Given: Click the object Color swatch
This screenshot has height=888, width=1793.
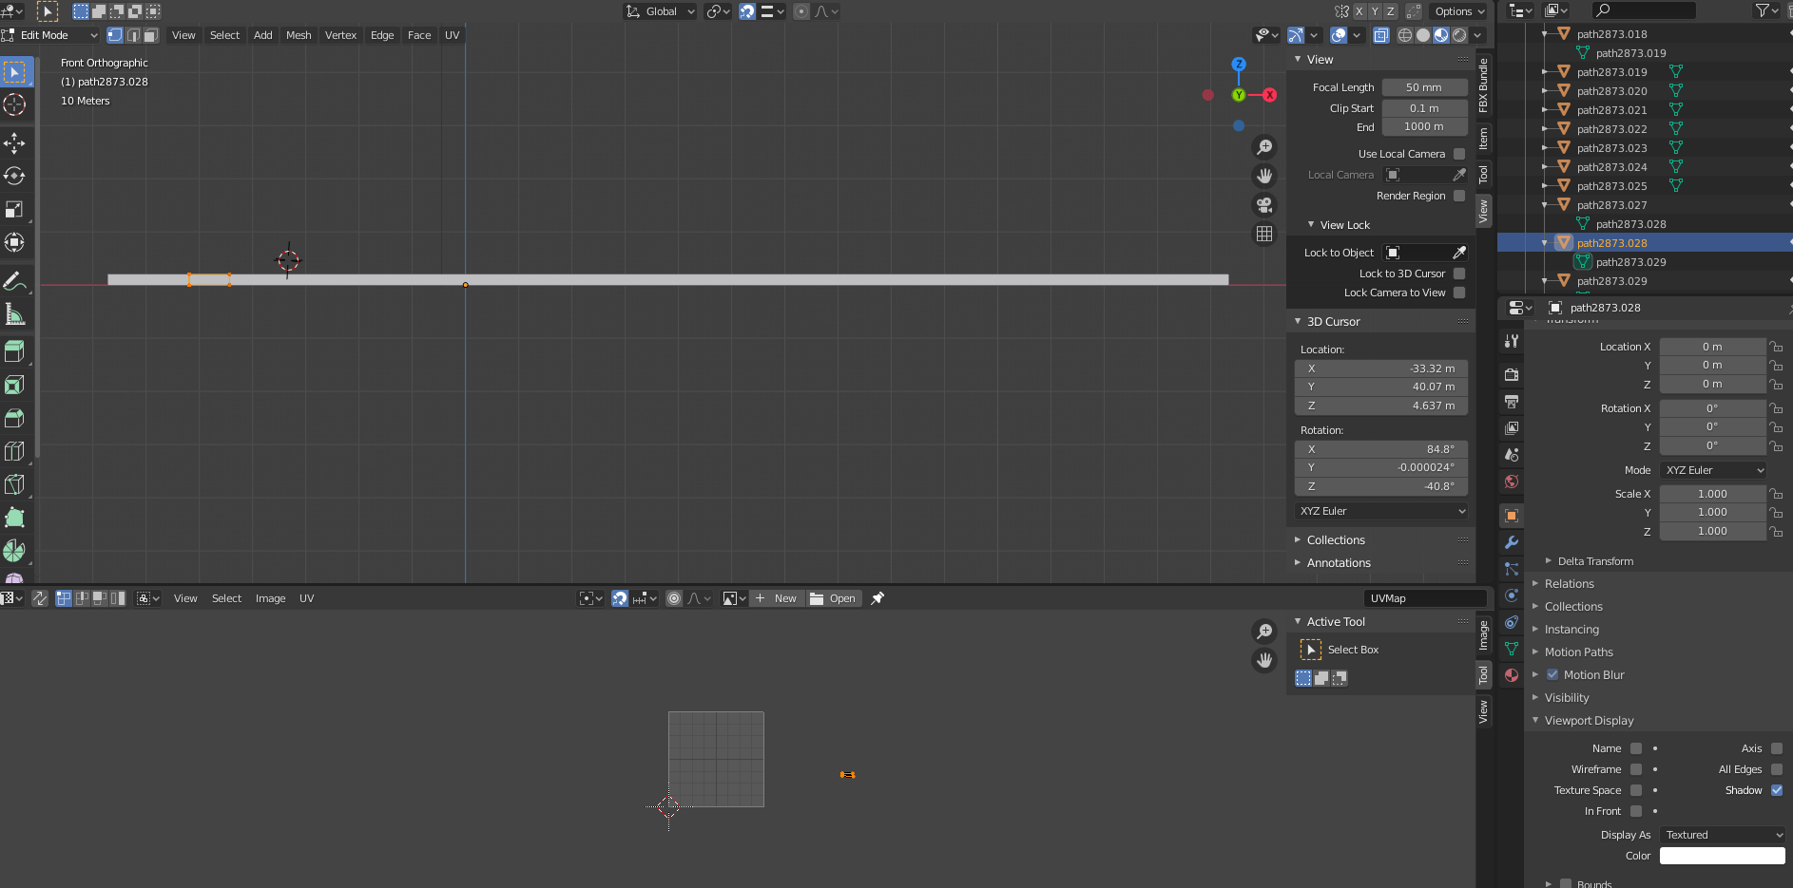Looking at the screenshot, I should point(1723,856).
